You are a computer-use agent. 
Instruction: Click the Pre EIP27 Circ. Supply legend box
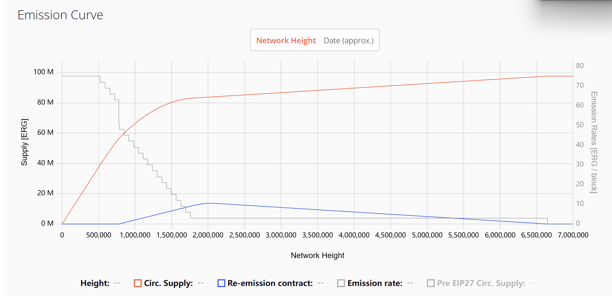click(431, 283)
